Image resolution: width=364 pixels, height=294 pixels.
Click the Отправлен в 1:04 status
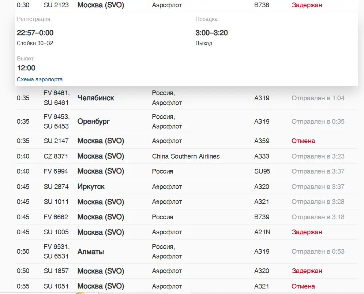point(318,98)
